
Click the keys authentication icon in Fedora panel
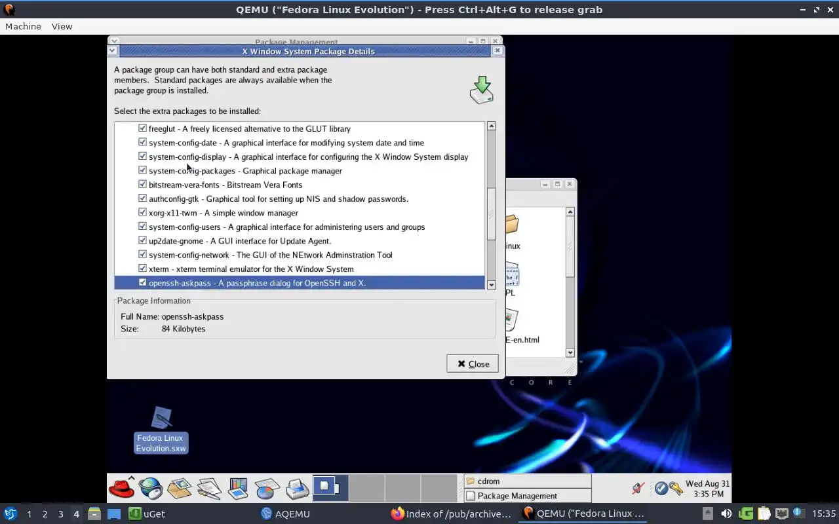click(676, 489)
